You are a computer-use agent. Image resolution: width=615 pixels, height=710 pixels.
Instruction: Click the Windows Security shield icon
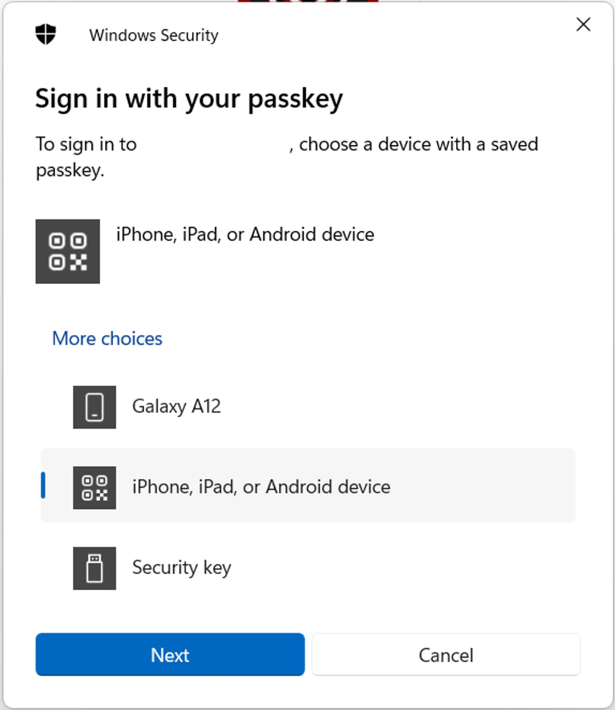click(x=46, y=34)
